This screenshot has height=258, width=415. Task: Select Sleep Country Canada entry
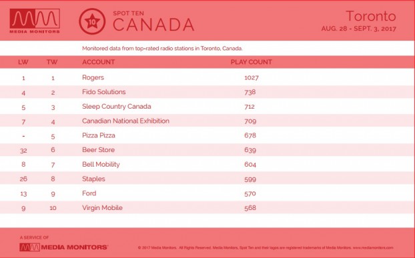point(117,107)
